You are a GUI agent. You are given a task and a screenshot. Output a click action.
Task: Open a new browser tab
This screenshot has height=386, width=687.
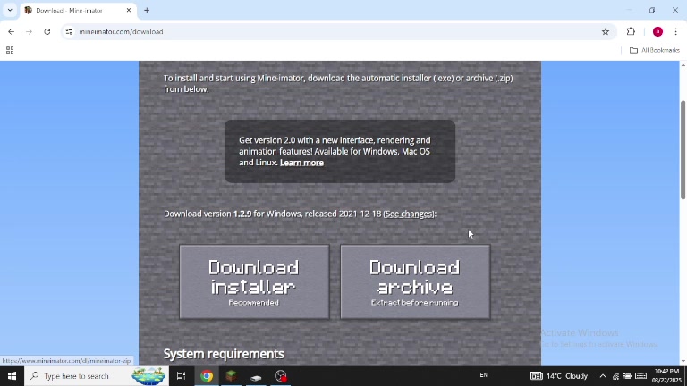pyautogui.click(x=147, y=10)
